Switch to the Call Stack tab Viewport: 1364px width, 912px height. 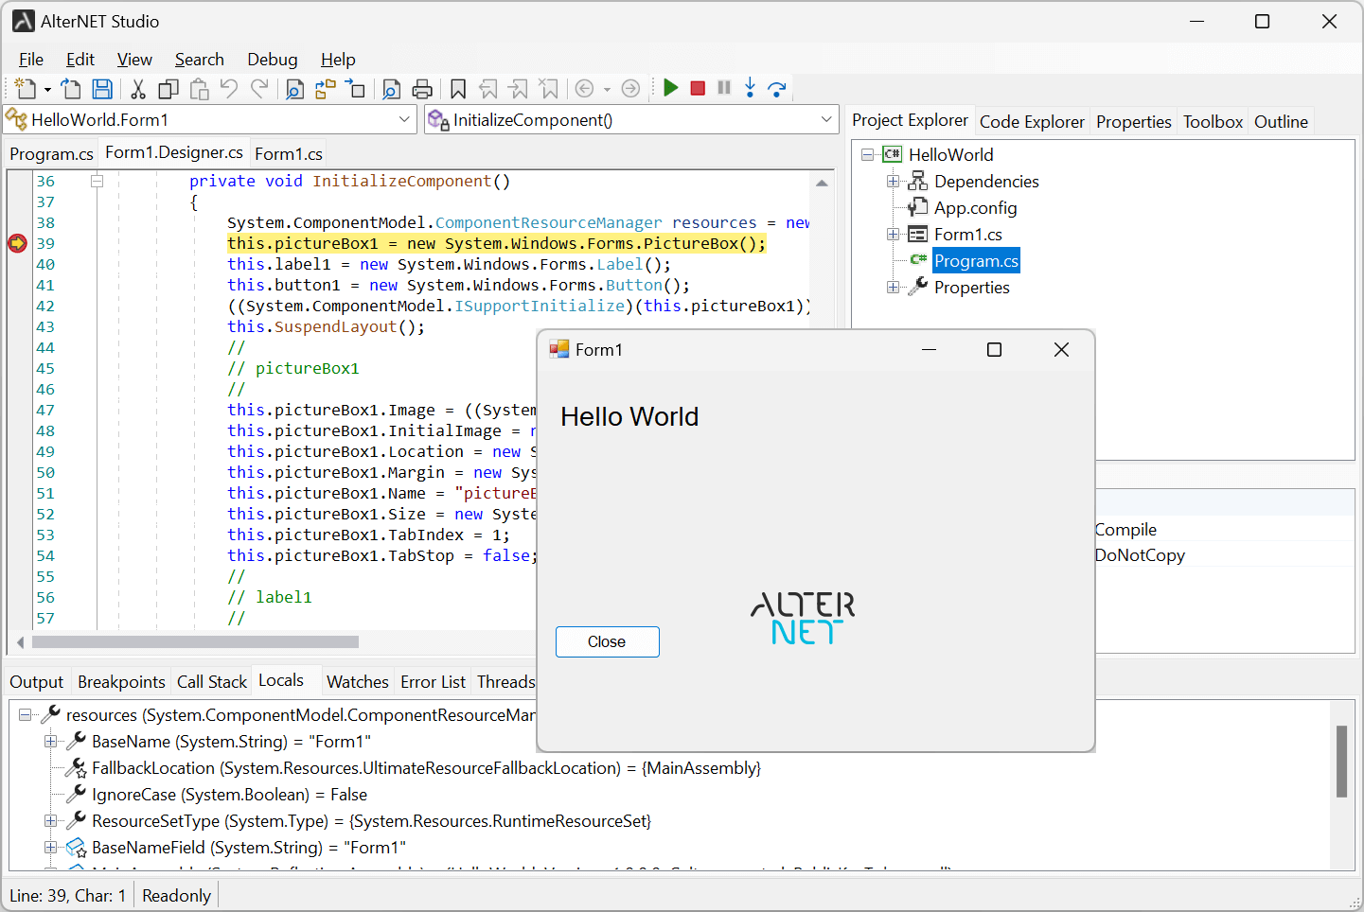click(212, 681)
